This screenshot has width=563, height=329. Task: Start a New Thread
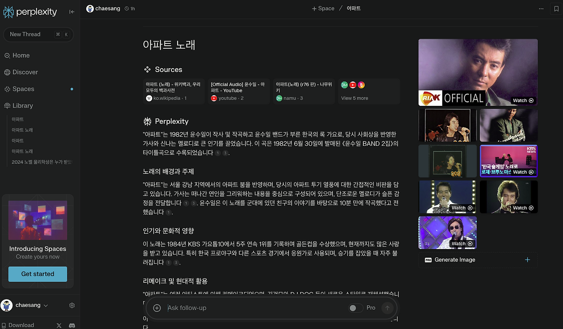click(38, 34)
